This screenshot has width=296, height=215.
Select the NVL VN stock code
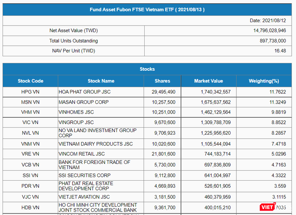click(x=30, y=133)
